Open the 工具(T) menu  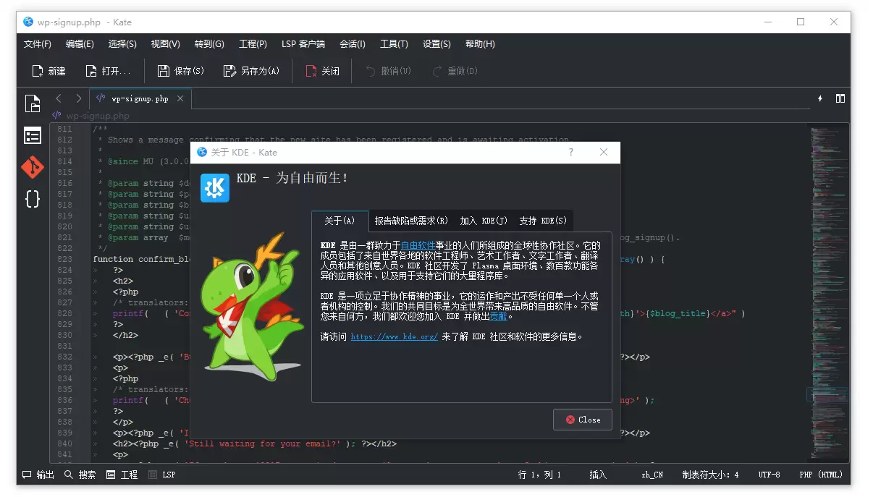pos(394,44)
